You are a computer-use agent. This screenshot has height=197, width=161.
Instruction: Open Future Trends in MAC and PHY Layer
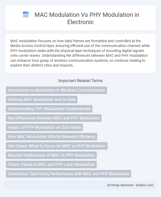[x=51, y=165]
